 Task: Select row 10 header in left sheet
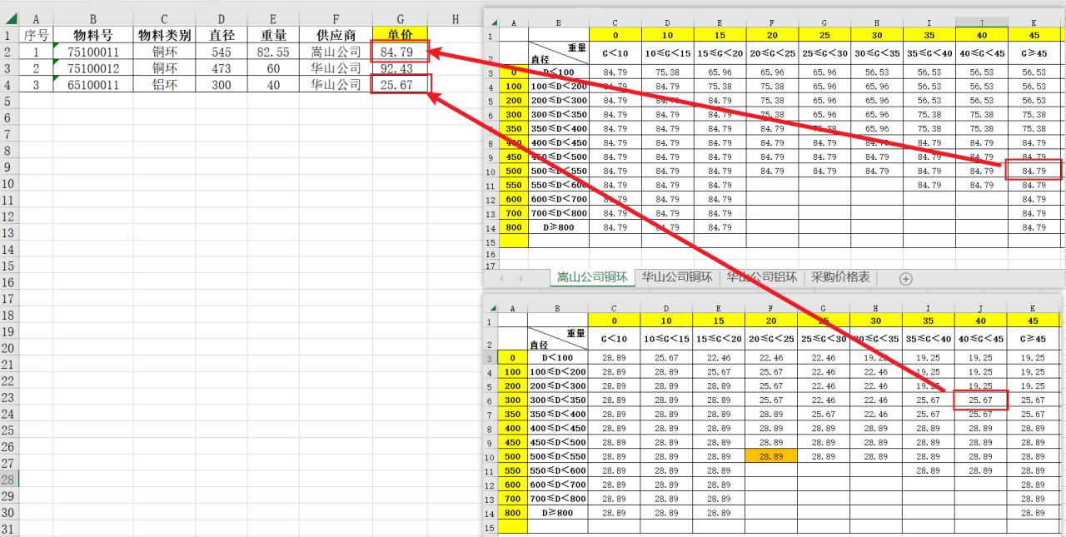point(9,183)
